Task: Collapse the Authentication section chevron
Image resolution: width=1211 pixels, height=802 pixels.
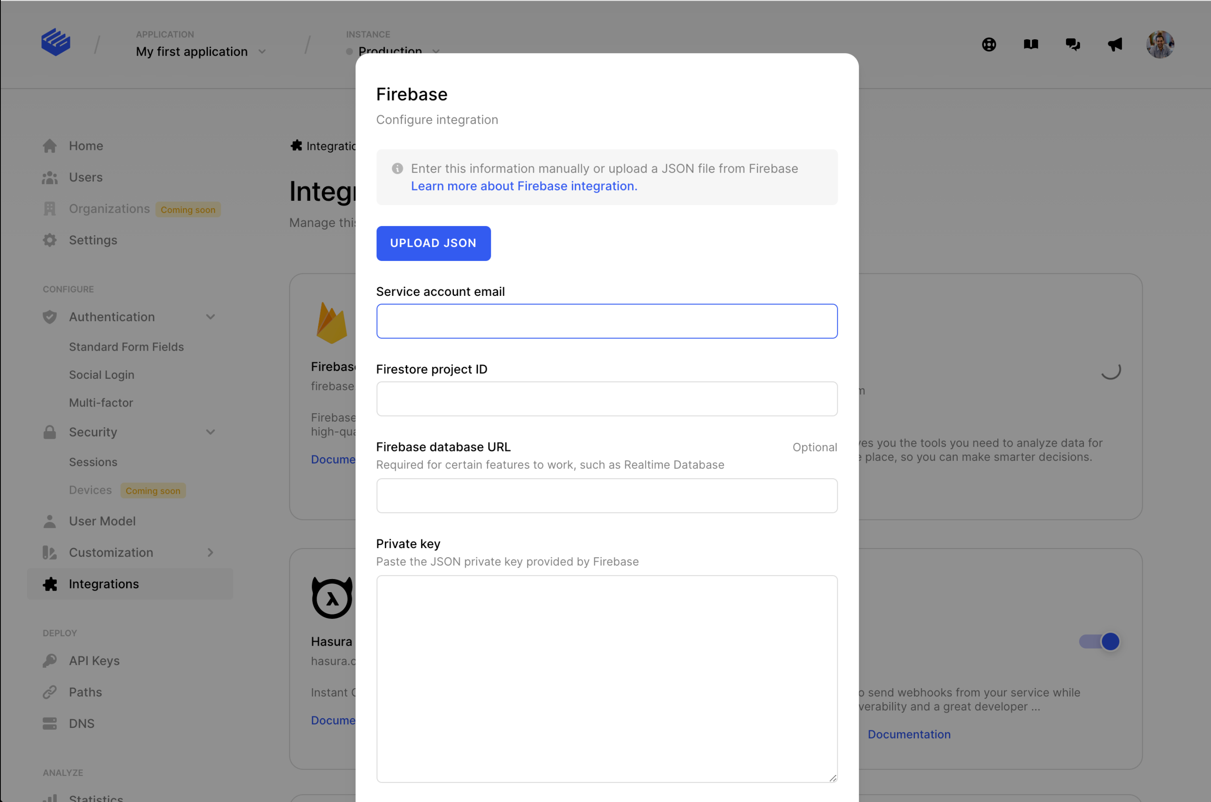Action: (210, 317)
